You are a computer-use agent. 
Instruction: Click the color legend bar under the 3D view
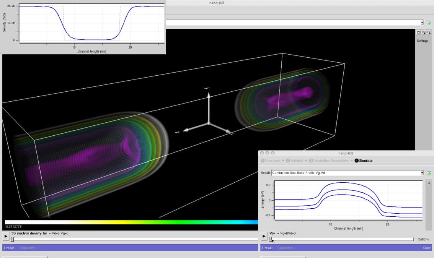(130, 222)
